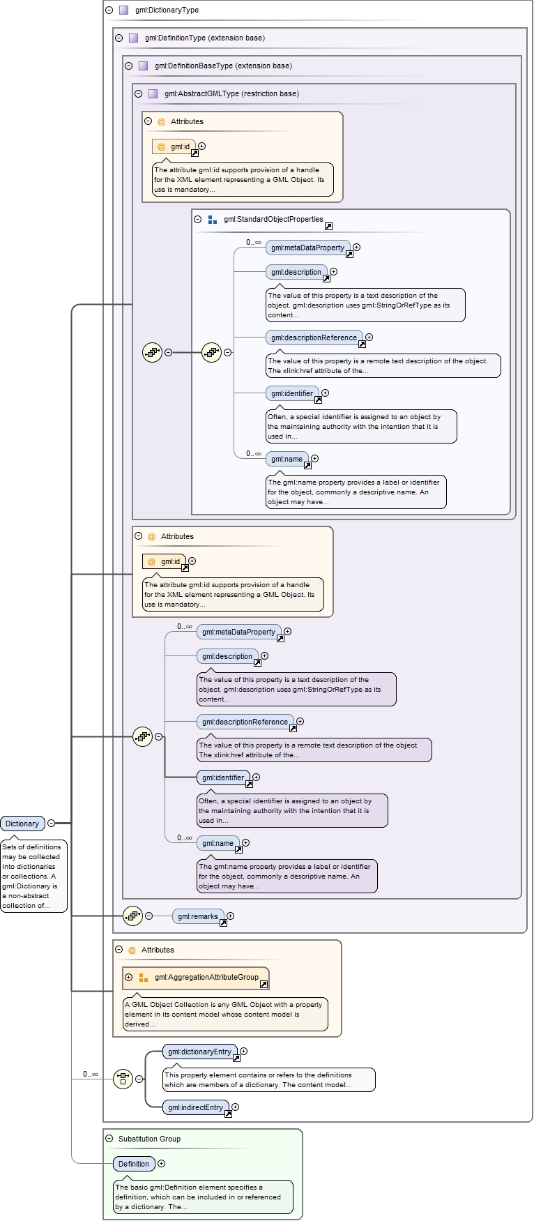Click 'gml:AbstractGMLType (restriction base)' label
Screen dimensions: 534x1221
click(232, 94)
